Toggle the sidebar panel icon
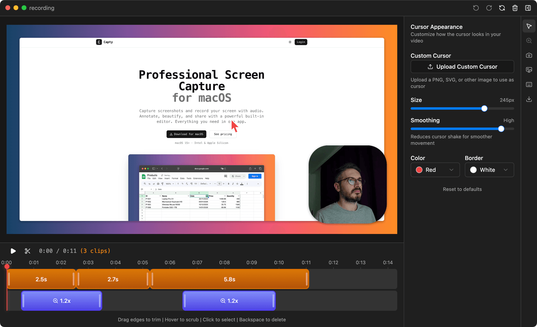The width and height of the screenshot is (537, 327). tap(528, 8)
